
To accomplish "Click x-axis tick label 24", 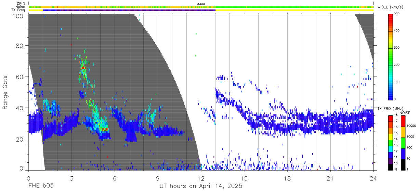I will [x=373, y=178].
